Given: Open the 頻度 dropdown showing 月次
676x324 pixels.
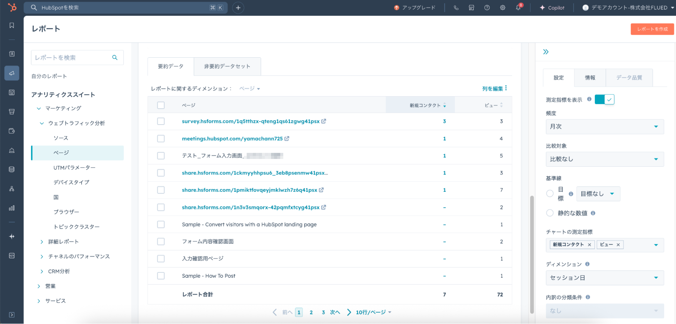Looking at the screenshot, I should tap(605, 127).
